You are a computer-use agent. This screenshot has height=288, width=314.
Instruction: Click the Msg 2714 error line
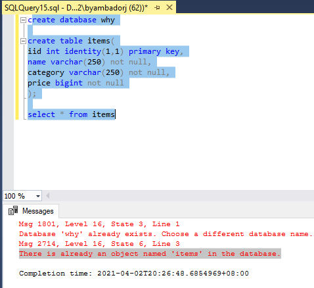click(99, 244)
